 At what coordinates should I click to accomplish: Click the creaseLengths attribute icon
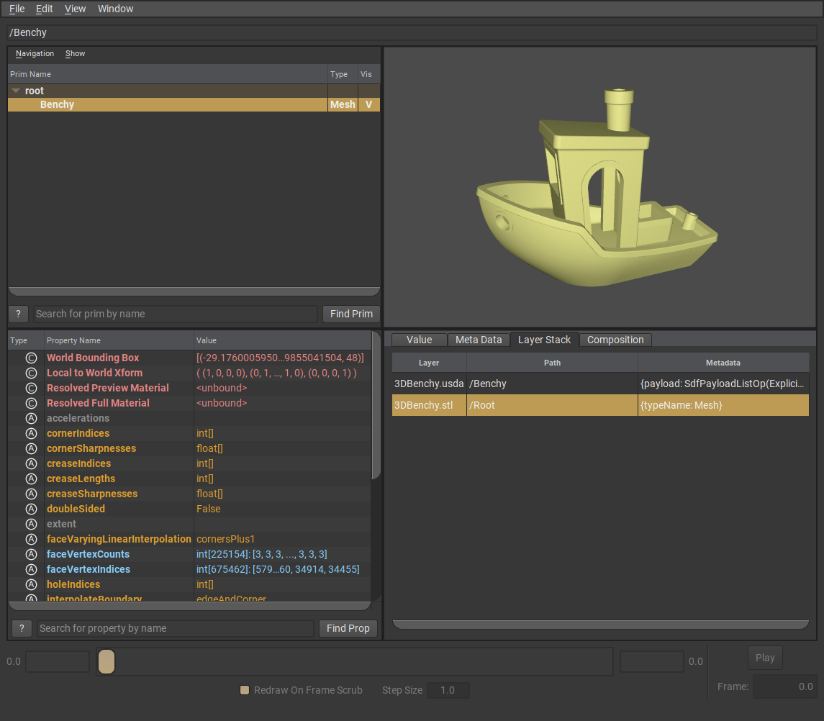32,479
